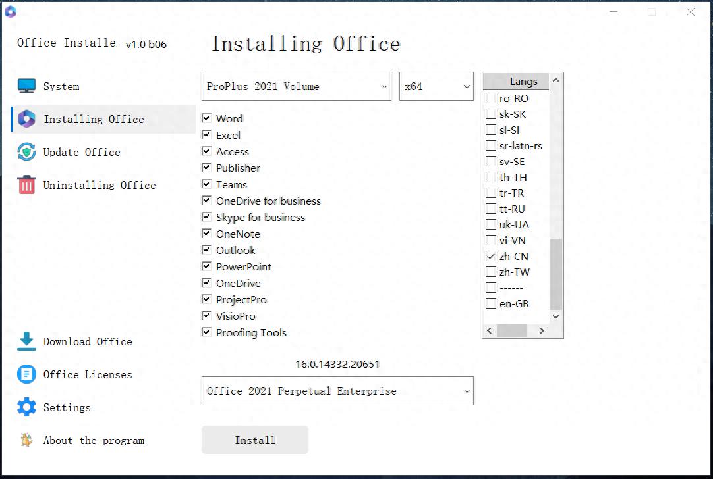Toggle Skype for business checkbox
713x479 pixels.
(206, 216)
